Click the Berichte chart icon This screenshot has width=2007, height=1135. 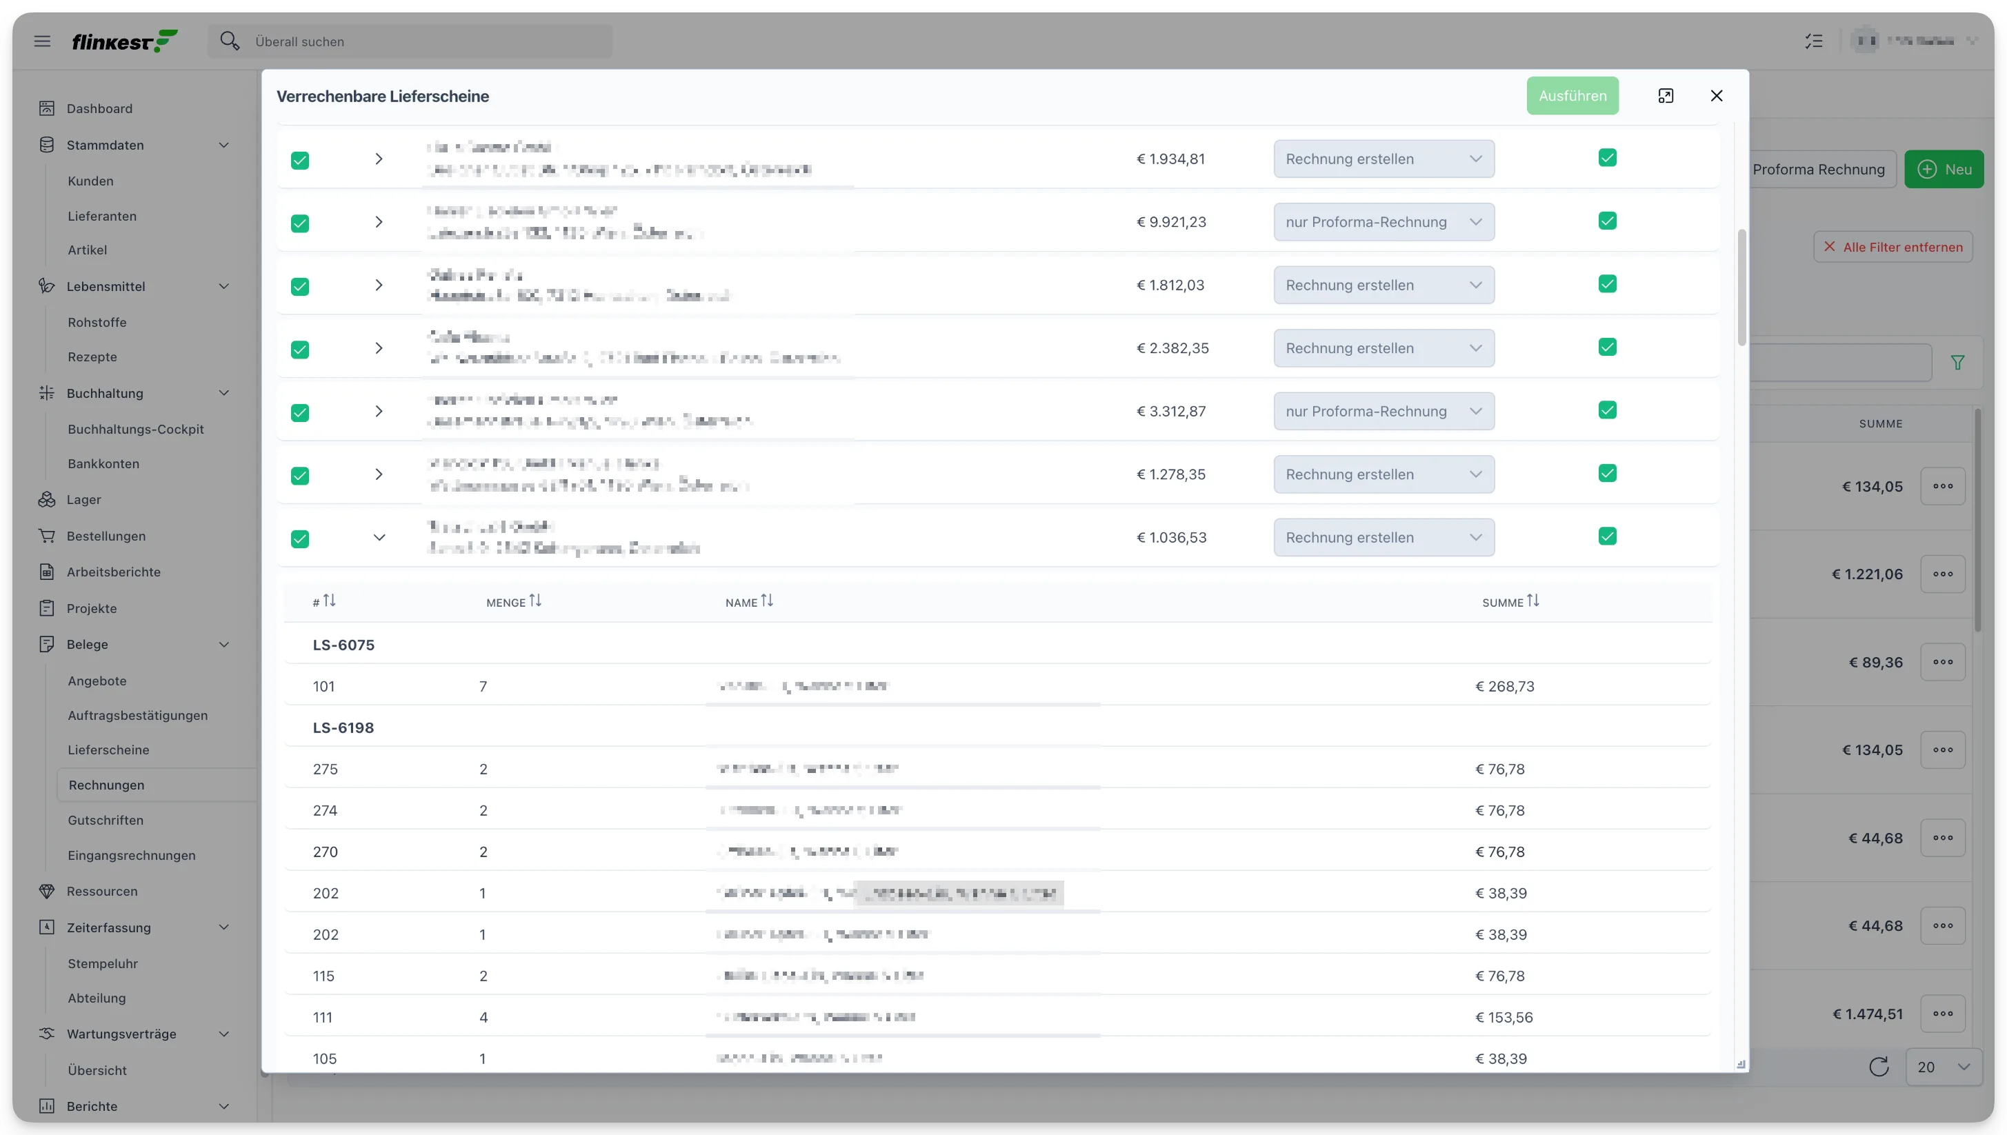tap(47, 1106)
